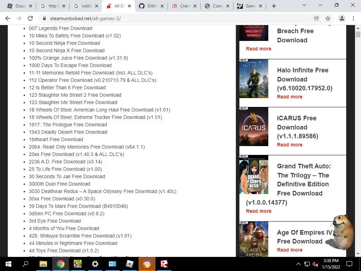The image size is (361, 271).
Task: Click the browser forward arrow
Action: [x=19, y=18]
